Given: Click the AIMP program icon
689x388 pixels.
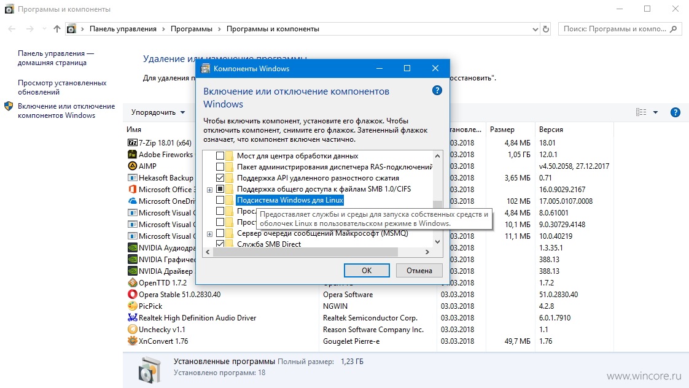Looking at the screenshot, I should tap(132, 166).
